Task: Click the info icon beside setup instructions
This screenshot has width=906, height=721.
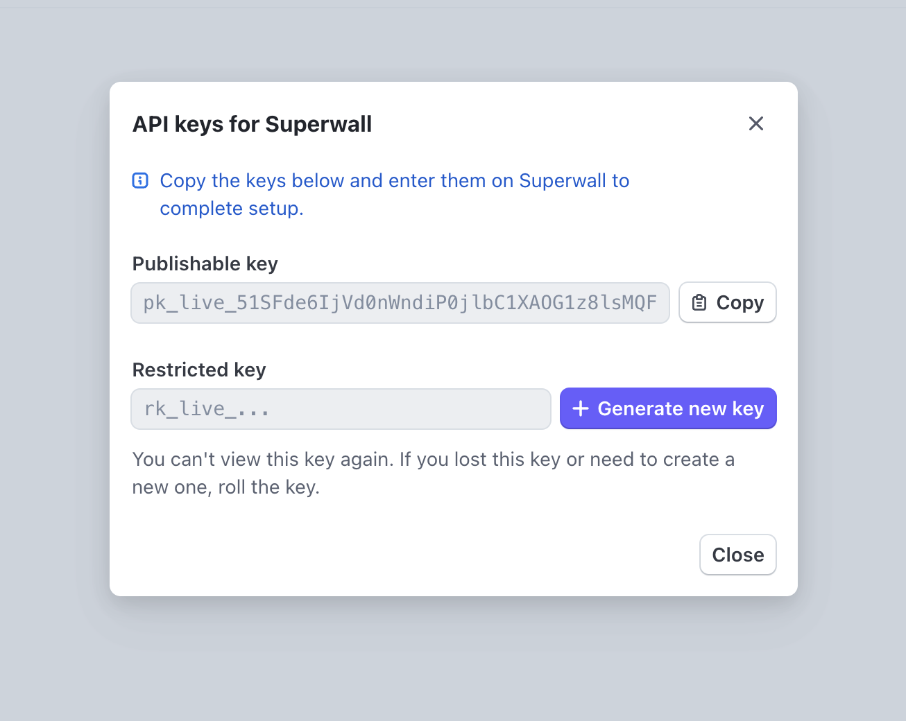Action: click(x=140, y=181)
